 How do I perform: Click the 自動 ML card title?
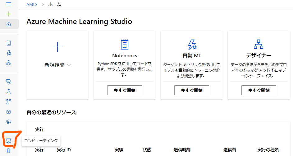click(x=192, y=55)
